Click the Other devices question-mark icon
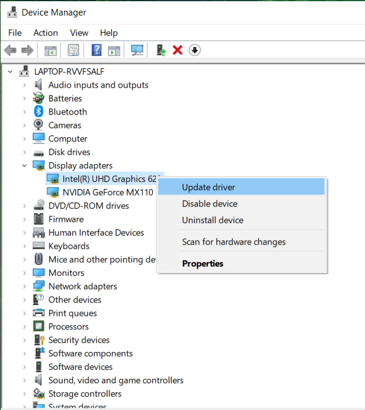This screenshot has width=365, height=410. (38, 300)
